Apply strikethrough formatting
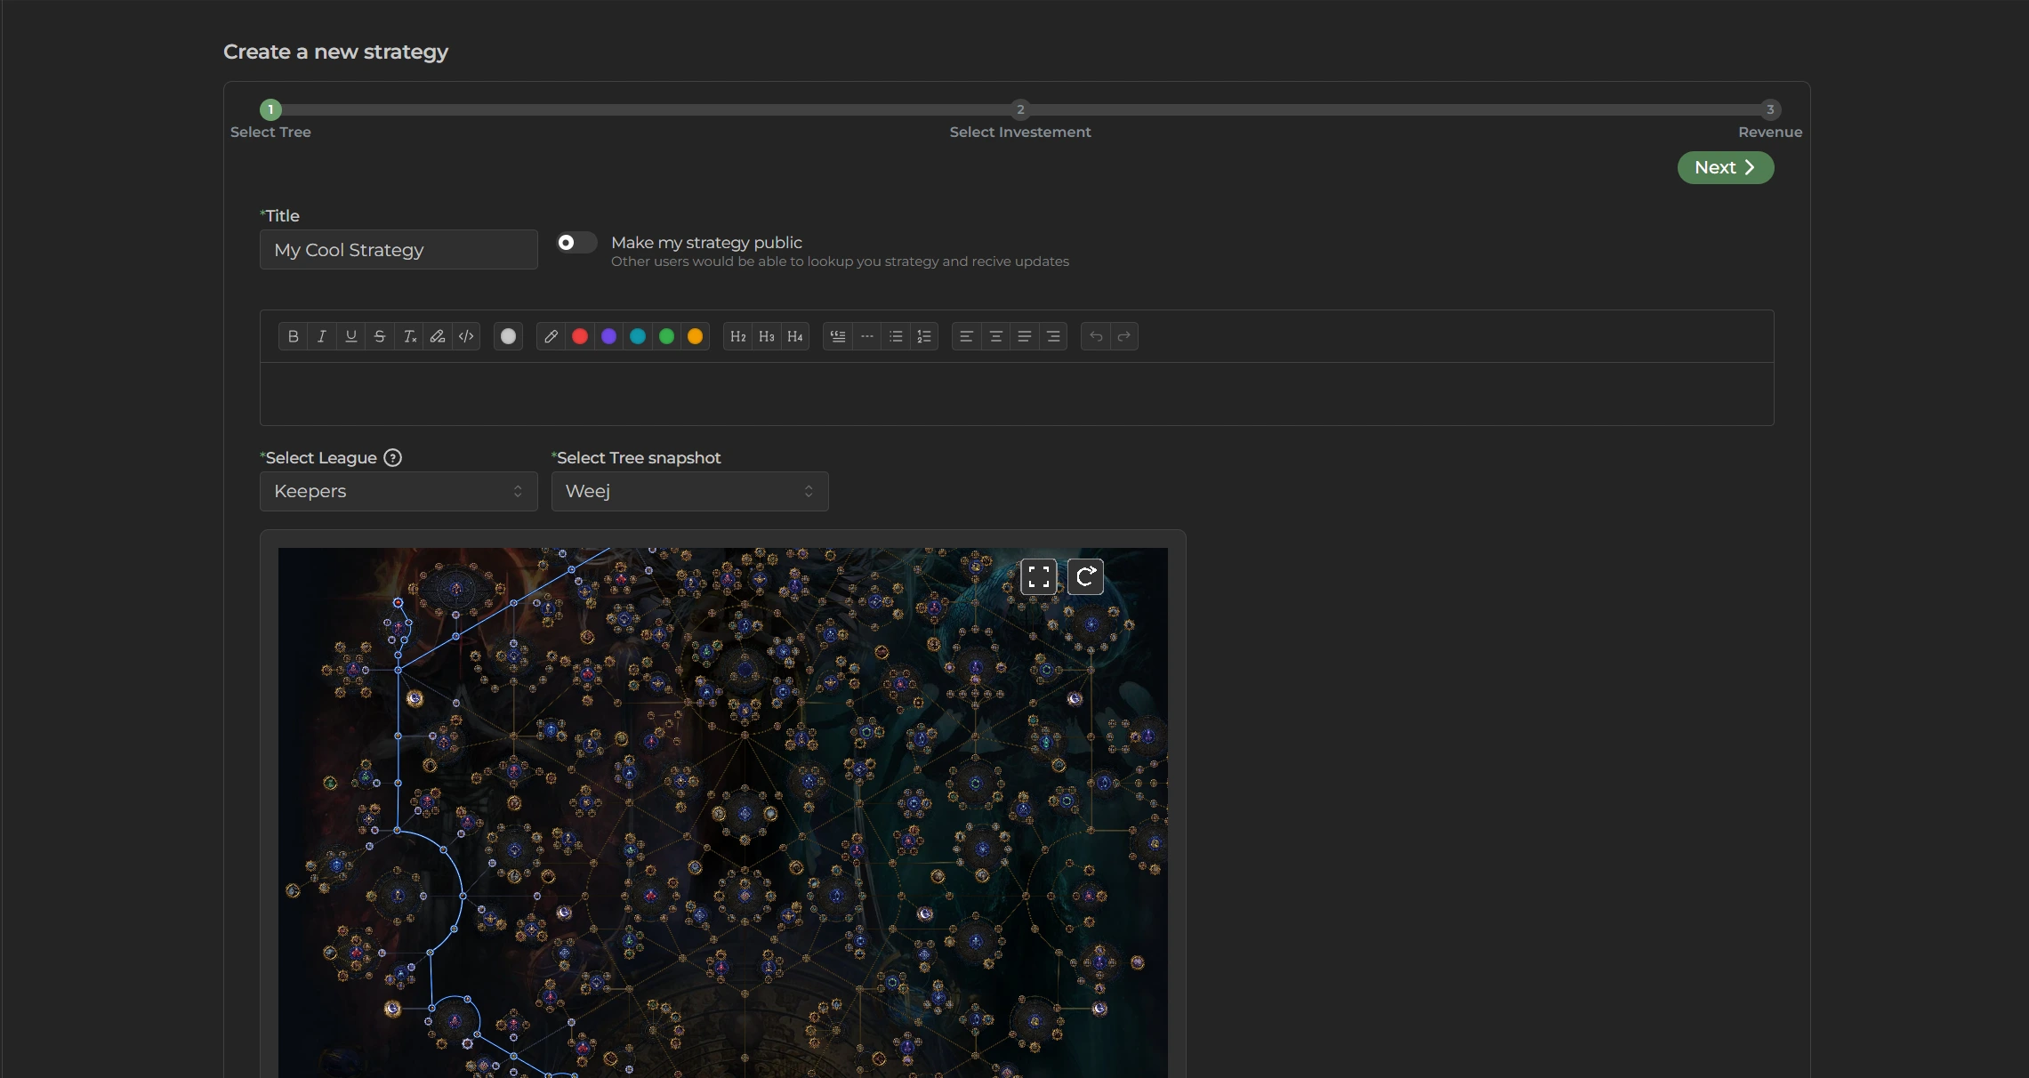Viewport: 2029px width, 1078px height. coord(380,336)
